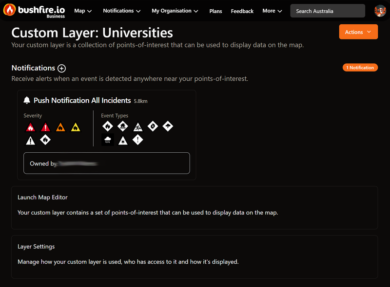Expand the Notifications nav dropdown
The width and height of the screenshot is (390, 287).
pos(122,11)
